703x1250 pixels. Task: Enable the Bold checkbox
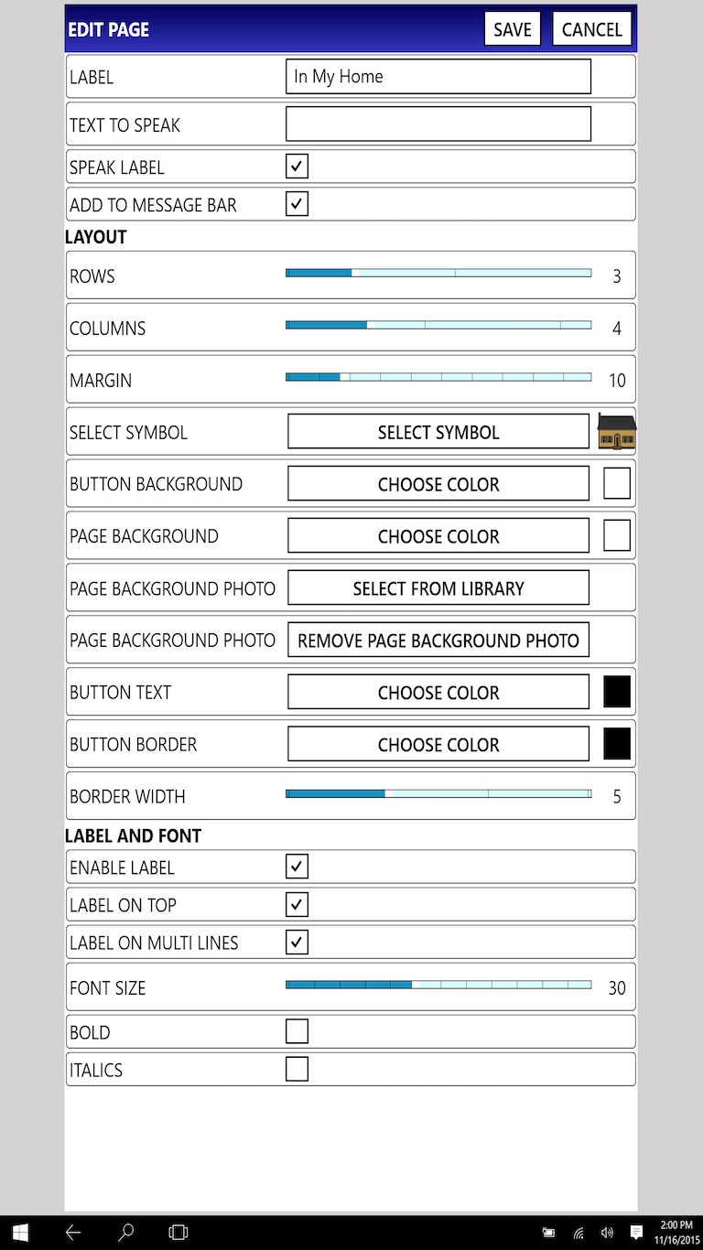297,1031
